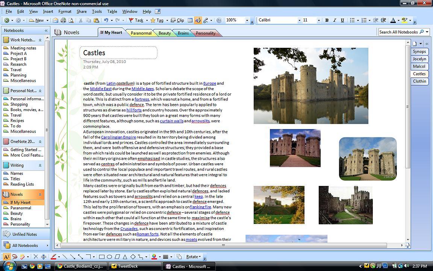Toggle the bulleted list formatting
433x271 pixels.
(353, 20)
